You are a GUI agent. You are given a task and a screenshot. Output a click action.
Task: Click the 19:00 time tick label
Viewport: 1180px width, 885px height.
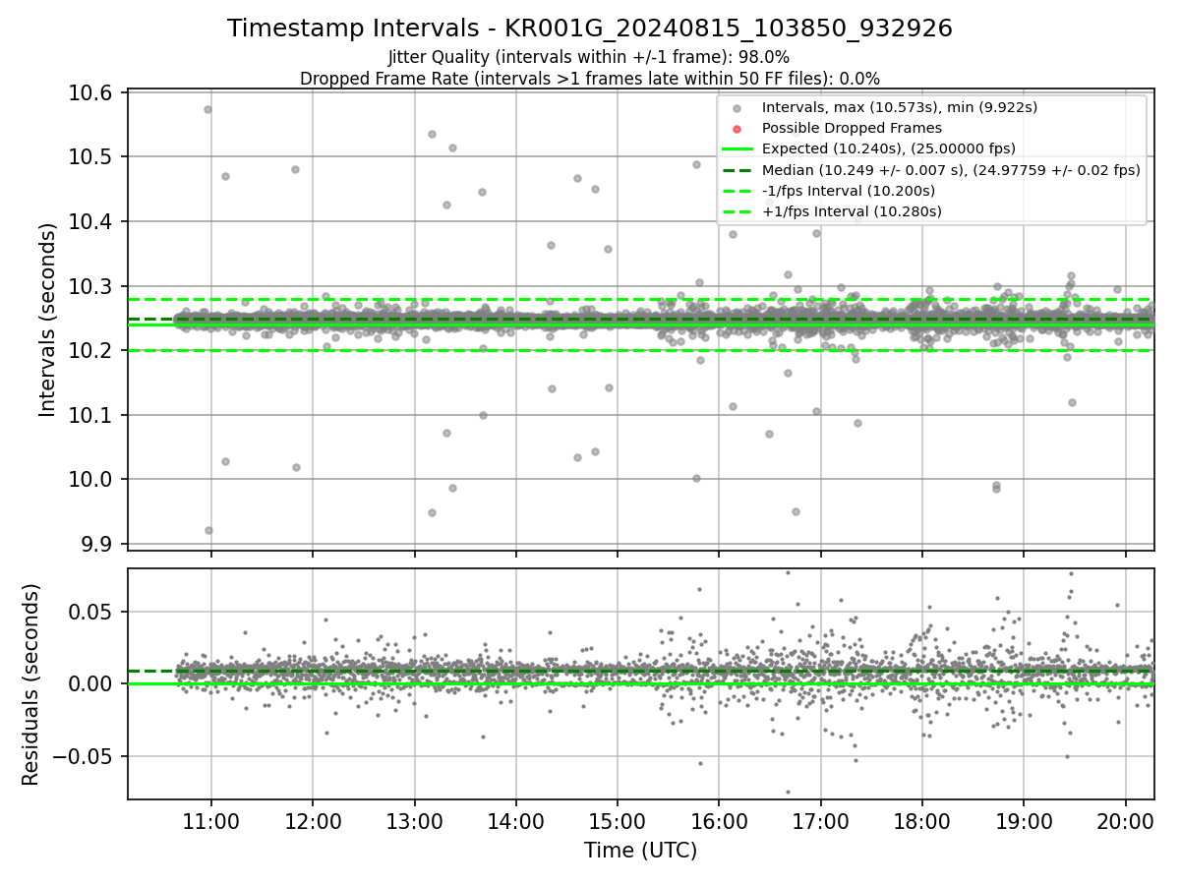click(x=1024, y=820)
